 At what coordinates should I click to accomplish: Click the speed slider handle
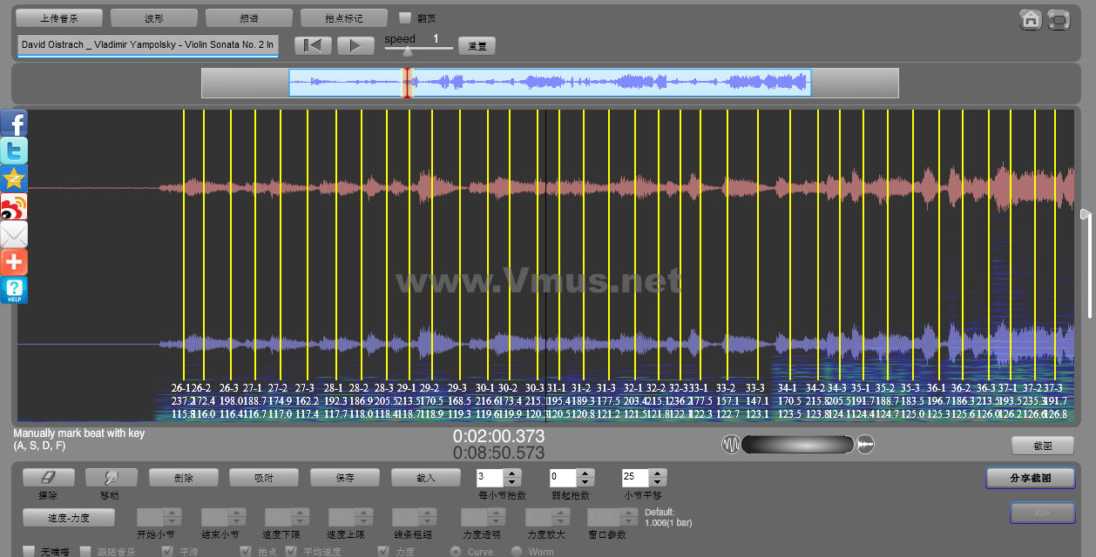point(407,50)
